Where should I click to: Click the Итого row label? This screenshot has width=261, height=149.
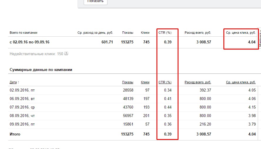click(x=15, y=134)
